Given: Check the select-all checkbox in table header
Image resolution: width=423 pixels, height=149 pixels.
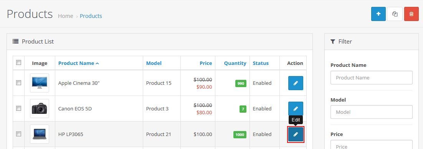Looking at the screenshot, I should click(x=18, y=63).
